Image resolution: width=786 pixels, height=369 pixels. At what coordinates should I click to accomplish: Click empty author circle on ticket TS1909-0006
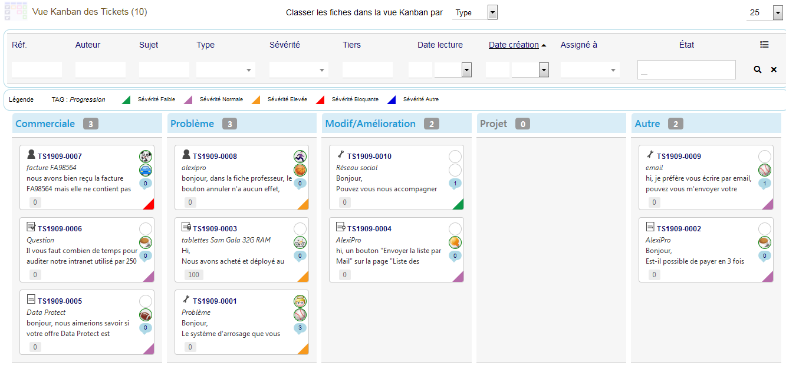coord(146,229)
